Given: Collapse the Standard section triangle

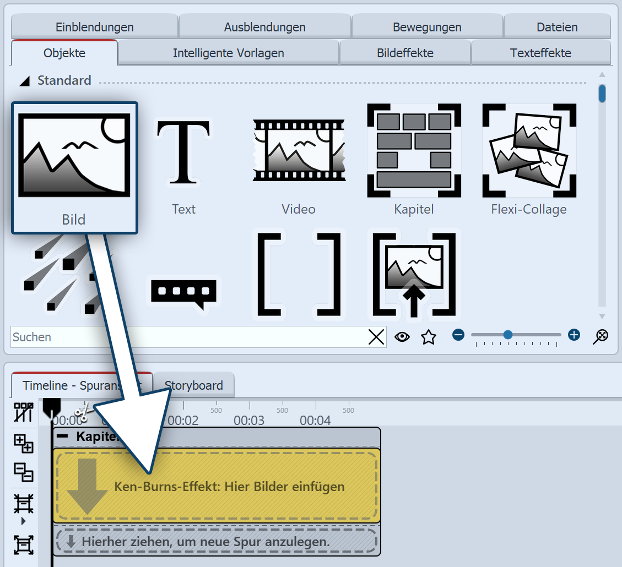Looking at the screenshot, I should tap(25, 81).
